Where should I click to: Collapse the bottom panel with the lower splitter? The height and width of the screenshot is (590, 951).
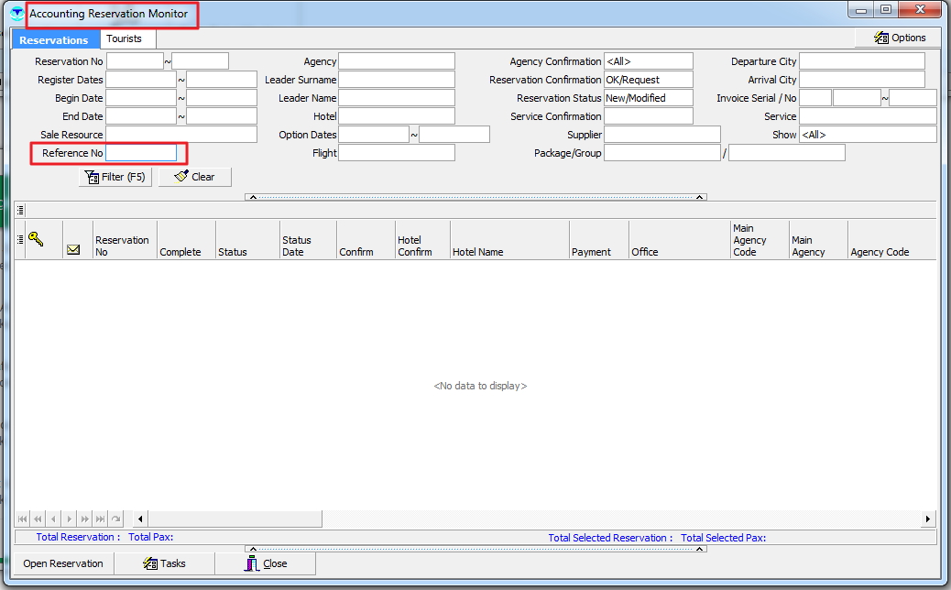475,549
